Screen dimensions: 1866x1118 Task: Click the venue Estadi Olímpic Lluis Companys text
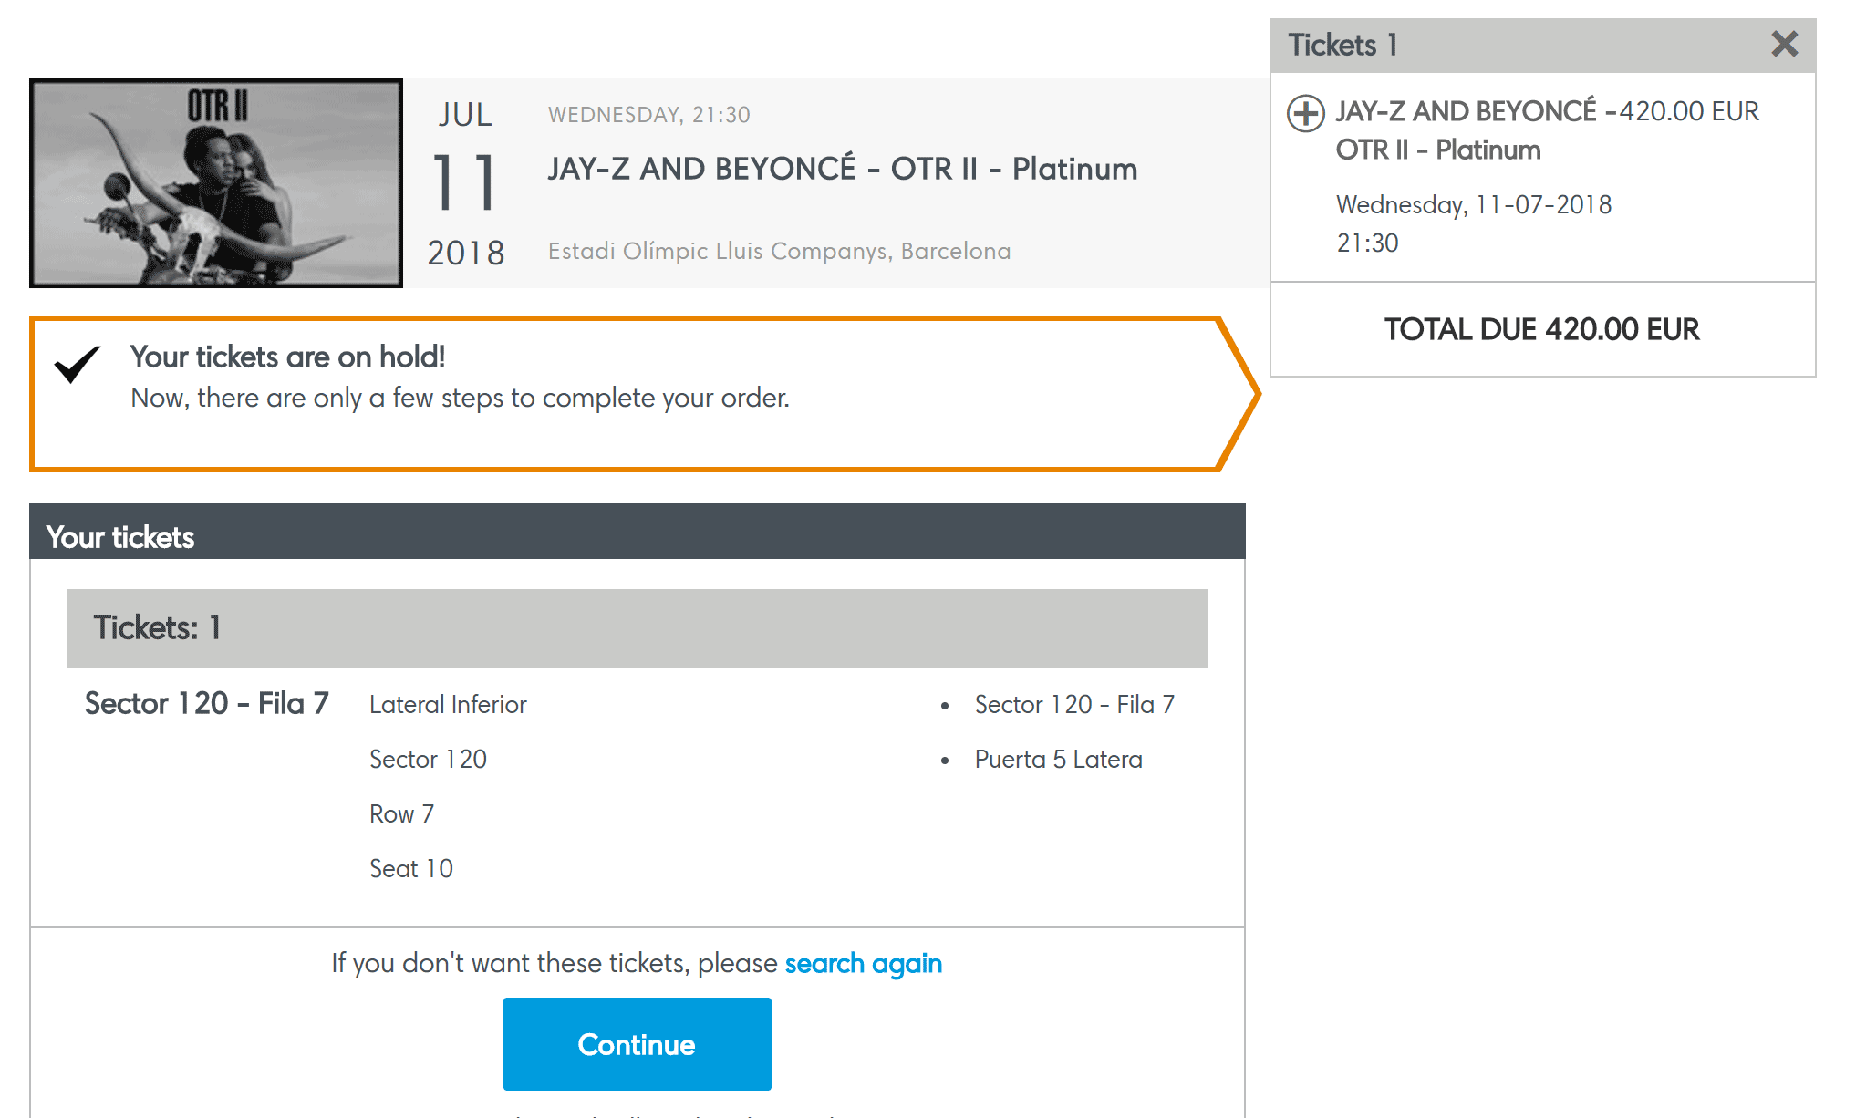pos(779,251)
